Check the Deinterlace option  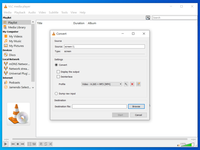(x=58, y=77)
